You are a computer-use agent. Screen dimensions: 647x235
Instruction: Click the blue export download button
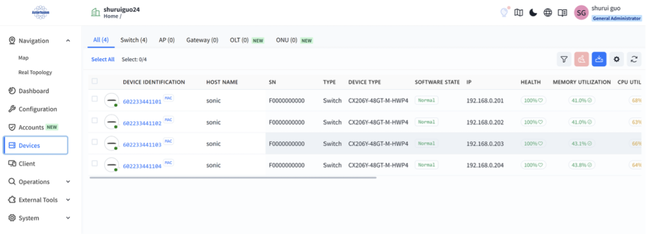point(599,59)
